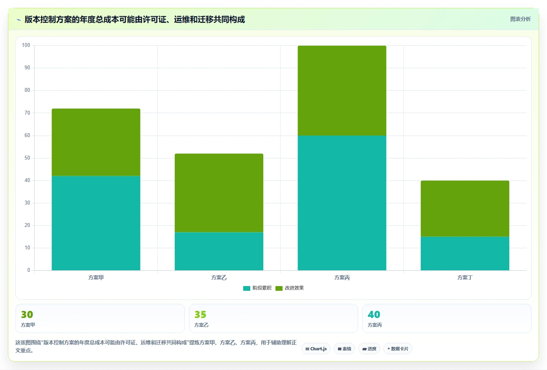This screenshot has height=370, width=547.
Task: Click the 数据卡片 tag chip
Action: coord(398,349)
